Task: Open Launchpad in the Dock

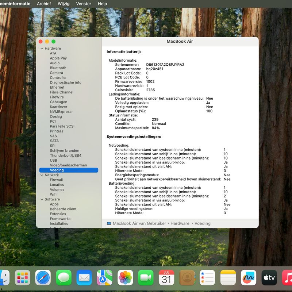Action: [23, 277]
